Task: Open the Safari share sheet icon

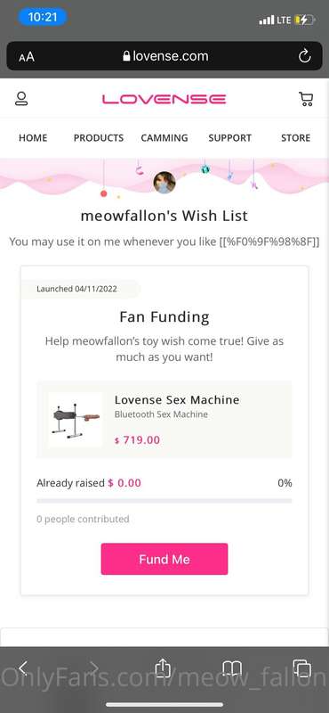Action: click(x=162, y=668)
